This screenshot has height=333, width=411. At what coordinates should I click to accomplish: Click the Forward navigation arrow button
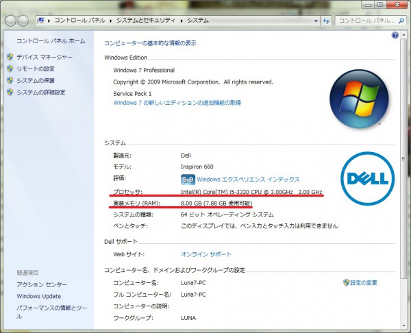[x=23, y=21]
